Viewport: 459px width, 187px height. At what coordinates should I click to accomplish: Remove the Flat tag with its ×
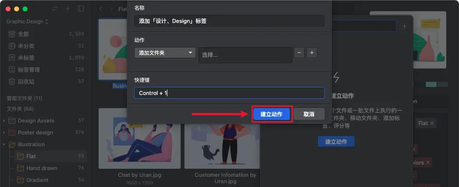click(432, 123)
